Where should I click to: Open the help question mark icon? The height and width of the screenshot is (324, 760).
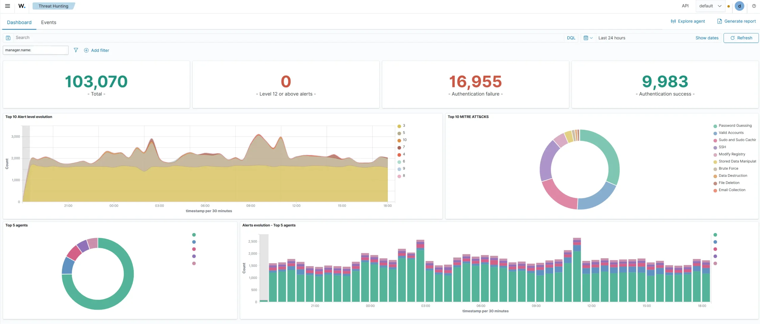pyautogui.click(x=754, y=6)
